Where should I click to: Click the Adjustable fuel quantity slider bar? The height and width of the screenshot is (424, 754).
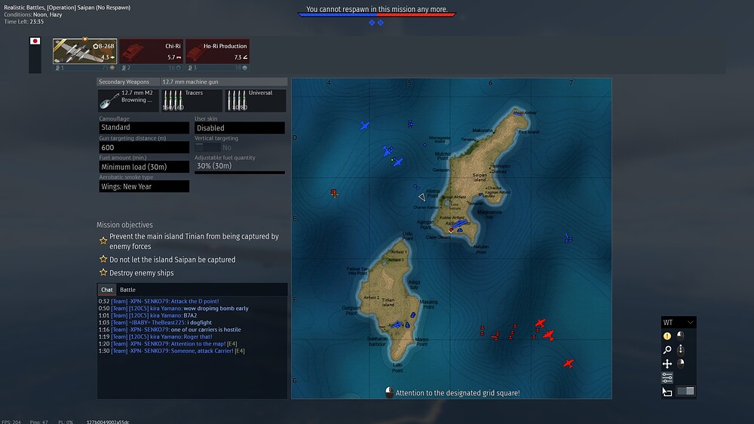click(240, 172)
